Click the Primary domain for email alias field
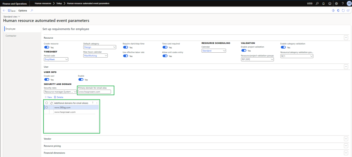 coord(94,92)
